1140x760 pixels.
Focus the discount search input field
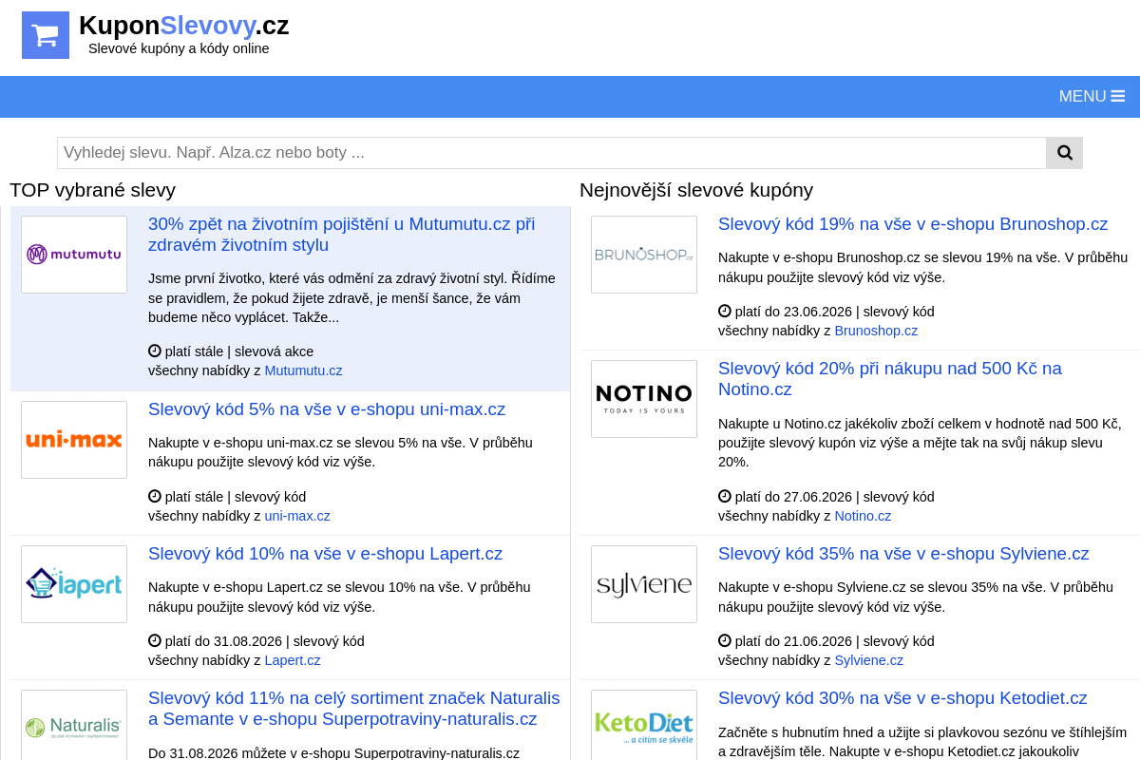click(x=552, y=153)
